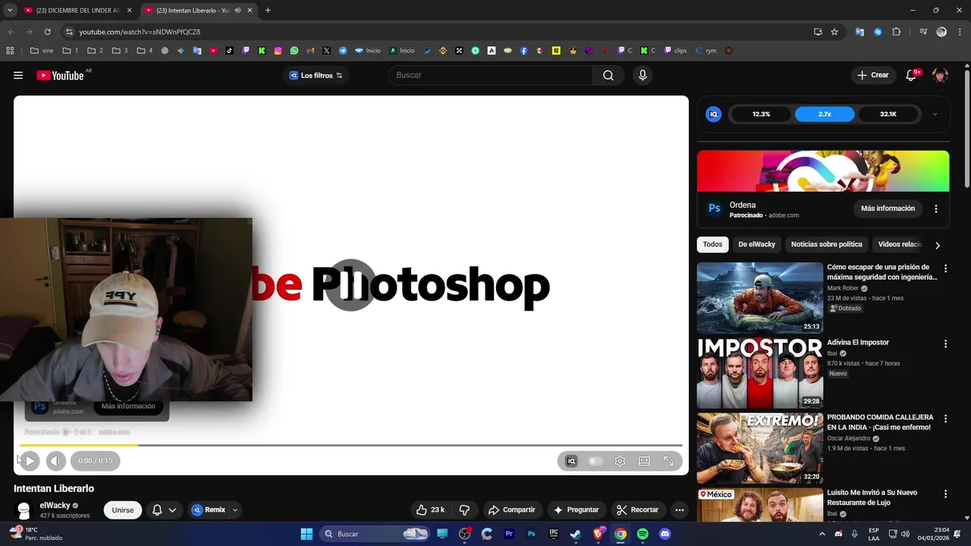Launch Premiere Pro from the taskbar

509,534
